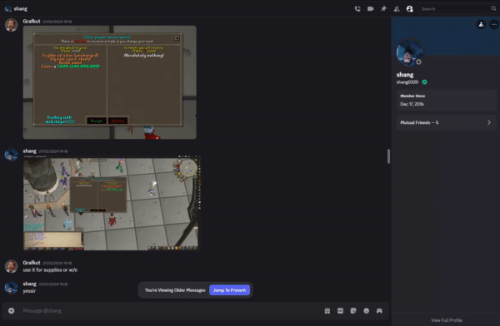Open the gift Nitro icon
Screen dimensions: 500x326
click(x=327, y=311)
